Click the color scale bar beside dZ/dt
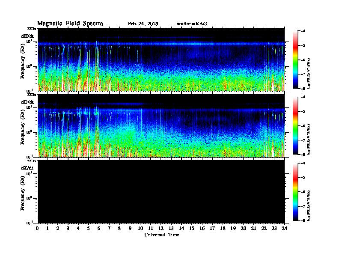Screen dimensions: 339x262 click(x=295, y=192)
